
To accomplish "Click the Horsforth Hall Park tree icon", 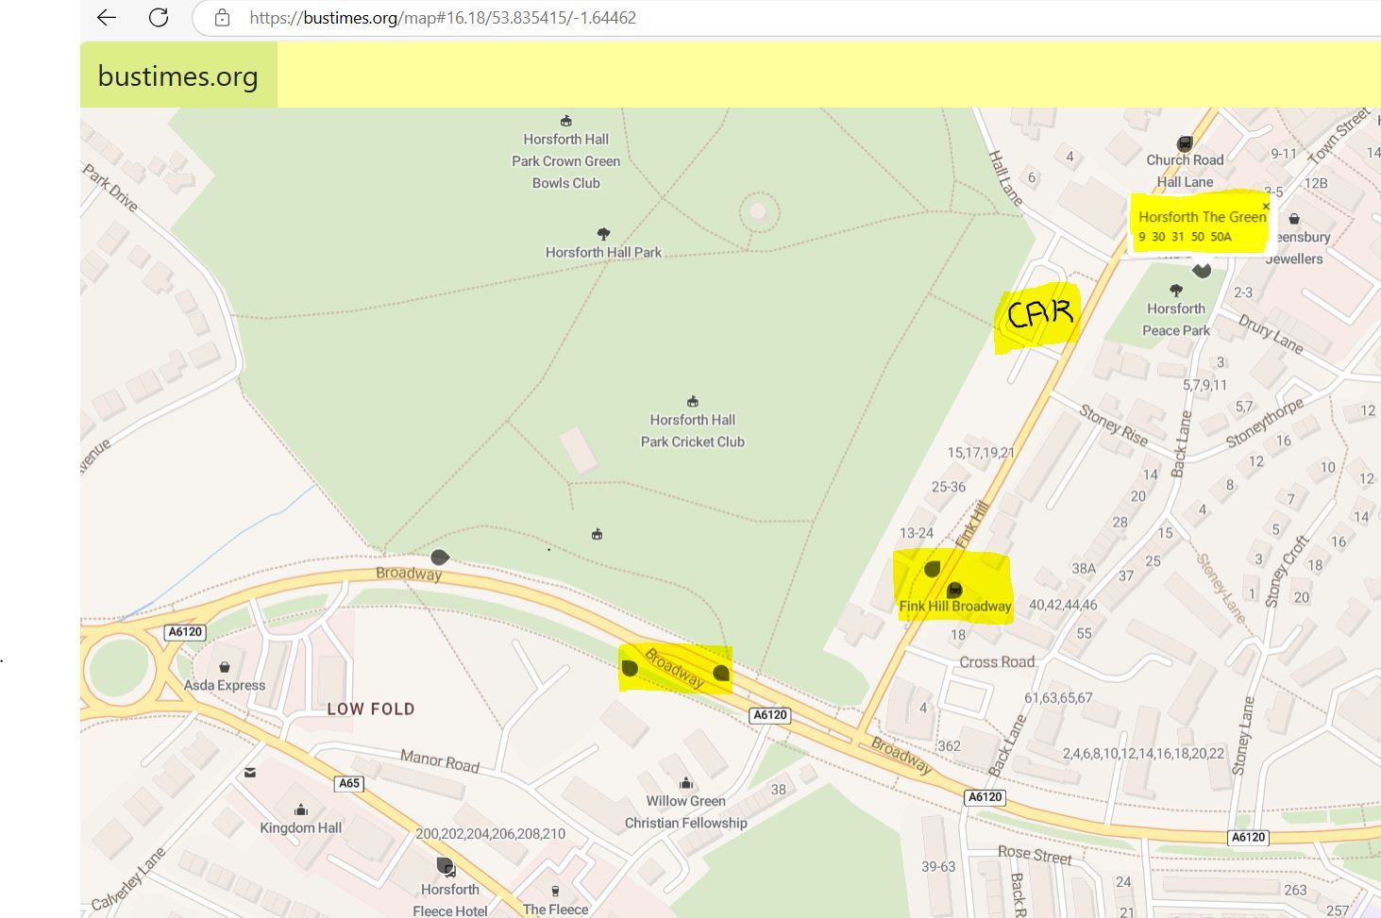I will pyautogui.click(x=603, y=233).
